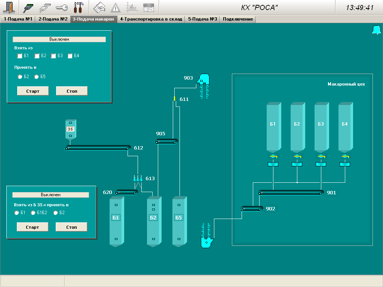
Task: Switch to tab 1-Подача №1
Action: [x=18, y=19]
